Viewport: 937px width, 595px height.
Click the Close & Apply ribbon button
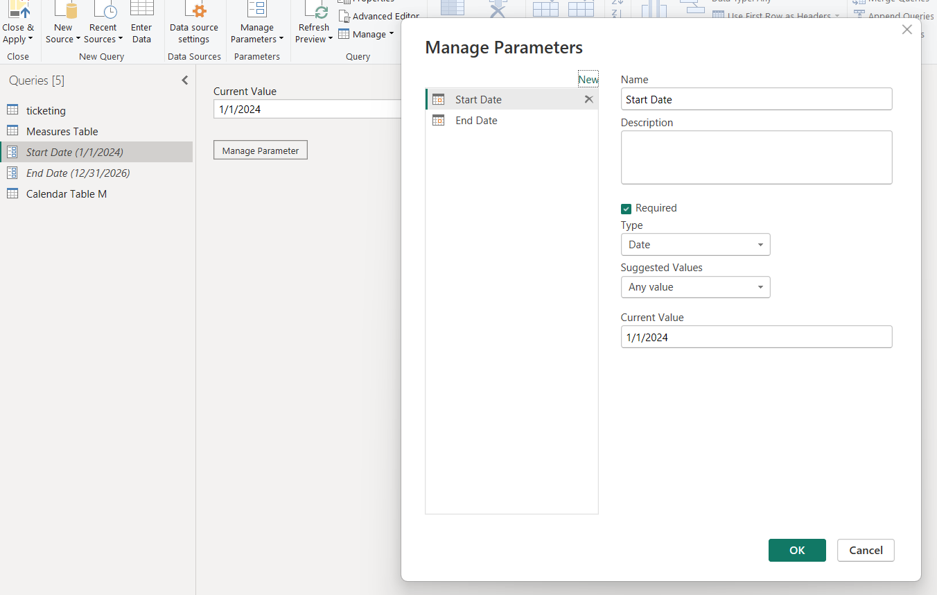click(17, 22)
